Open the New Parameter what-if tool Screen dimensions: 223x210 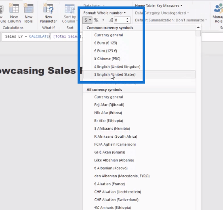click(x=48, y=13)
